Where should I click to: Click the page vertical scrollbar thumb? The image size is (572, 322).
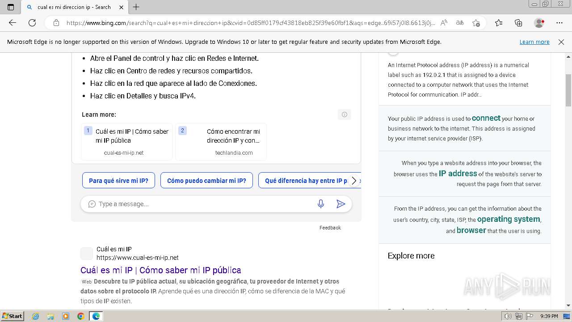568,91
